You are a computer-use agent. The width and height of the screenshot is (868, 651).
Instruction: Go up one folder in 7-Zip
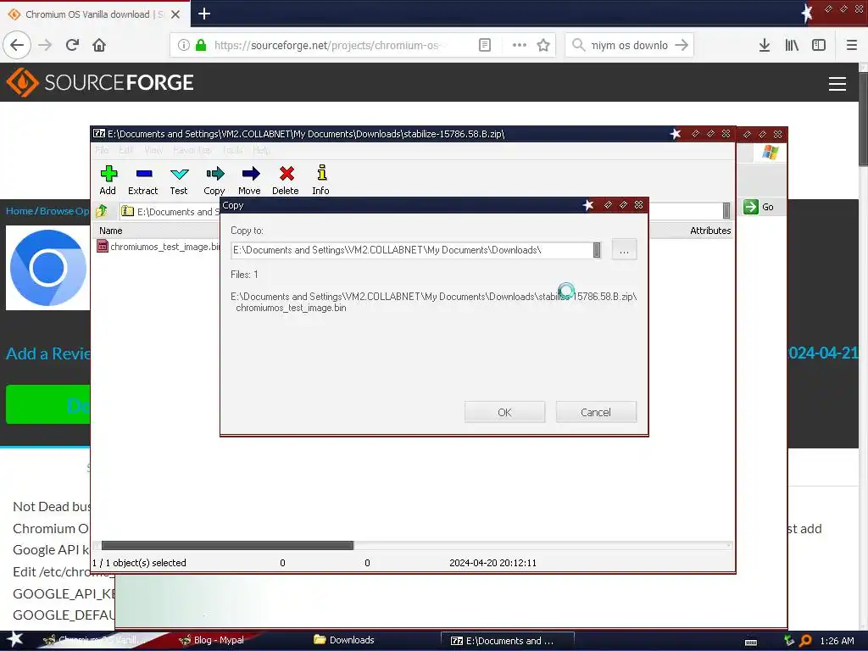(102, 211)
